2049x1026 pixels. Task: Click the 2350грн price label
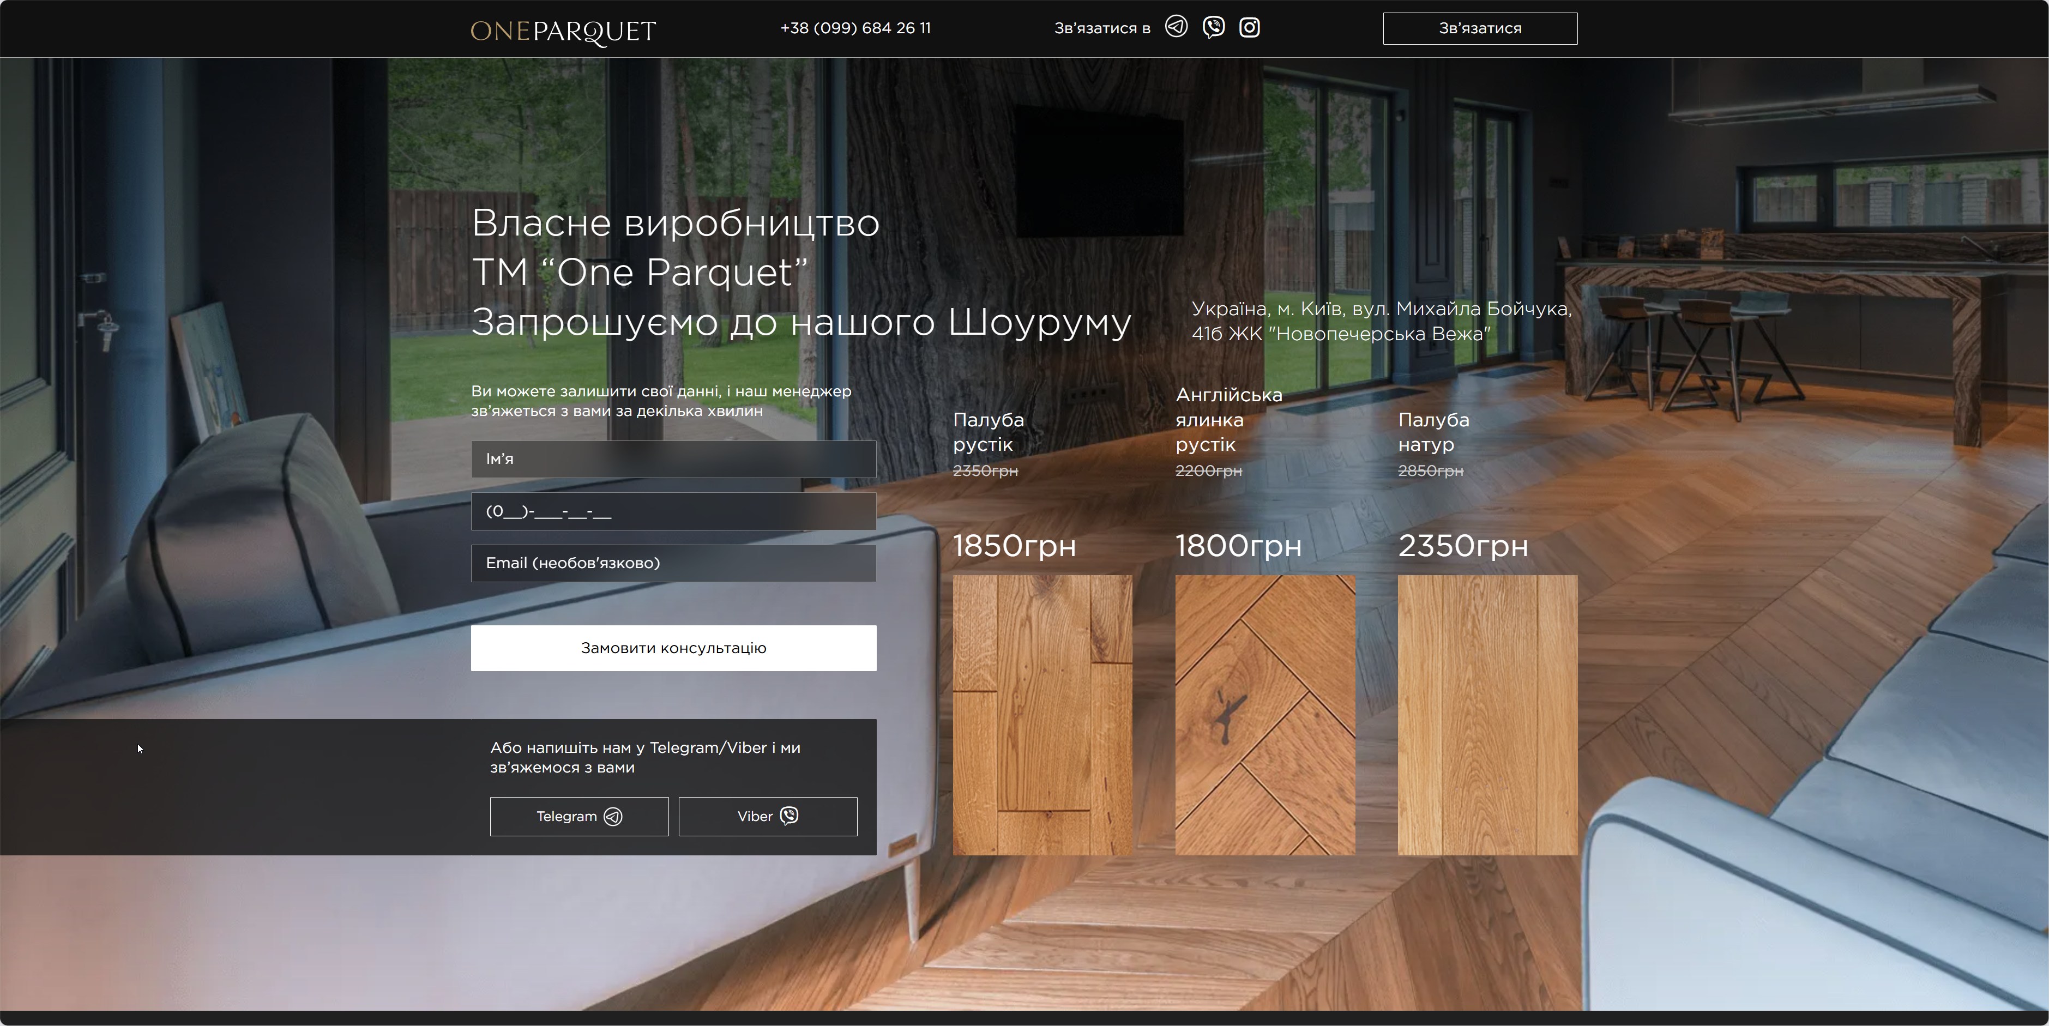[1463, 546]
